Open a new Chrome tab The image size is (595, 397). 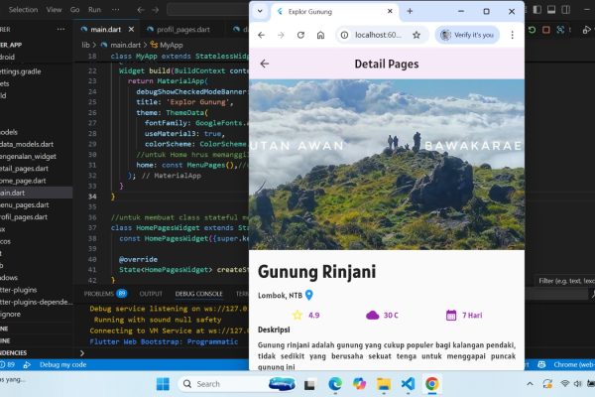point(410,11)
